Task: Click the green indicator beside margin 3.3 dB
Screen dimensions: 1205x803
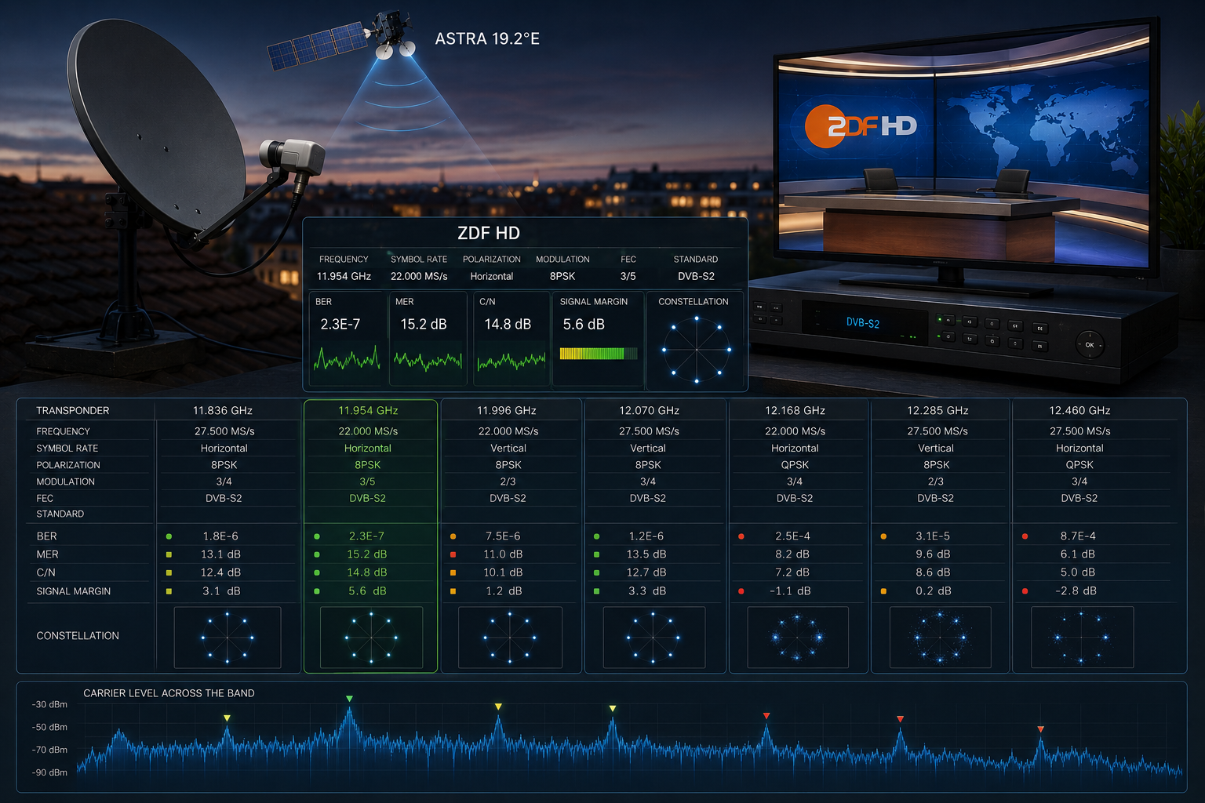Action: (x=596, y=591)
